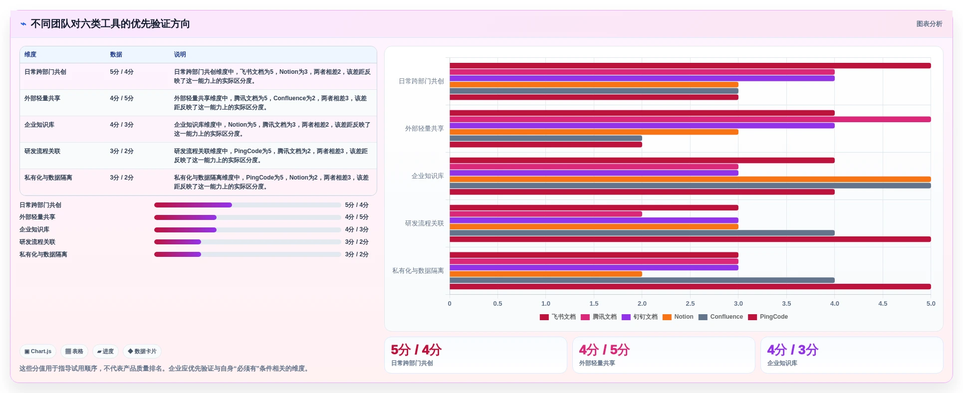Click the gray Confluence bar in 外部轻量共享 group
Image resolution: width=963 pixels, height=393 pixels.
(x=546, y=138)
